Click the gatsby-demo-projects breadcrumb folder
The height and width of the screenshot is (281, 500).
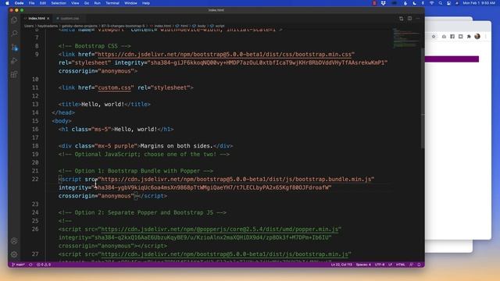pyautogui.click(x=80, y=26)
